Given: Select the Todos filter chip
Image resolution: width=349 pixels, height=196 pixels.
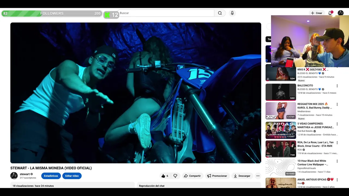Looking at the screenshot, I should (269, 39).
